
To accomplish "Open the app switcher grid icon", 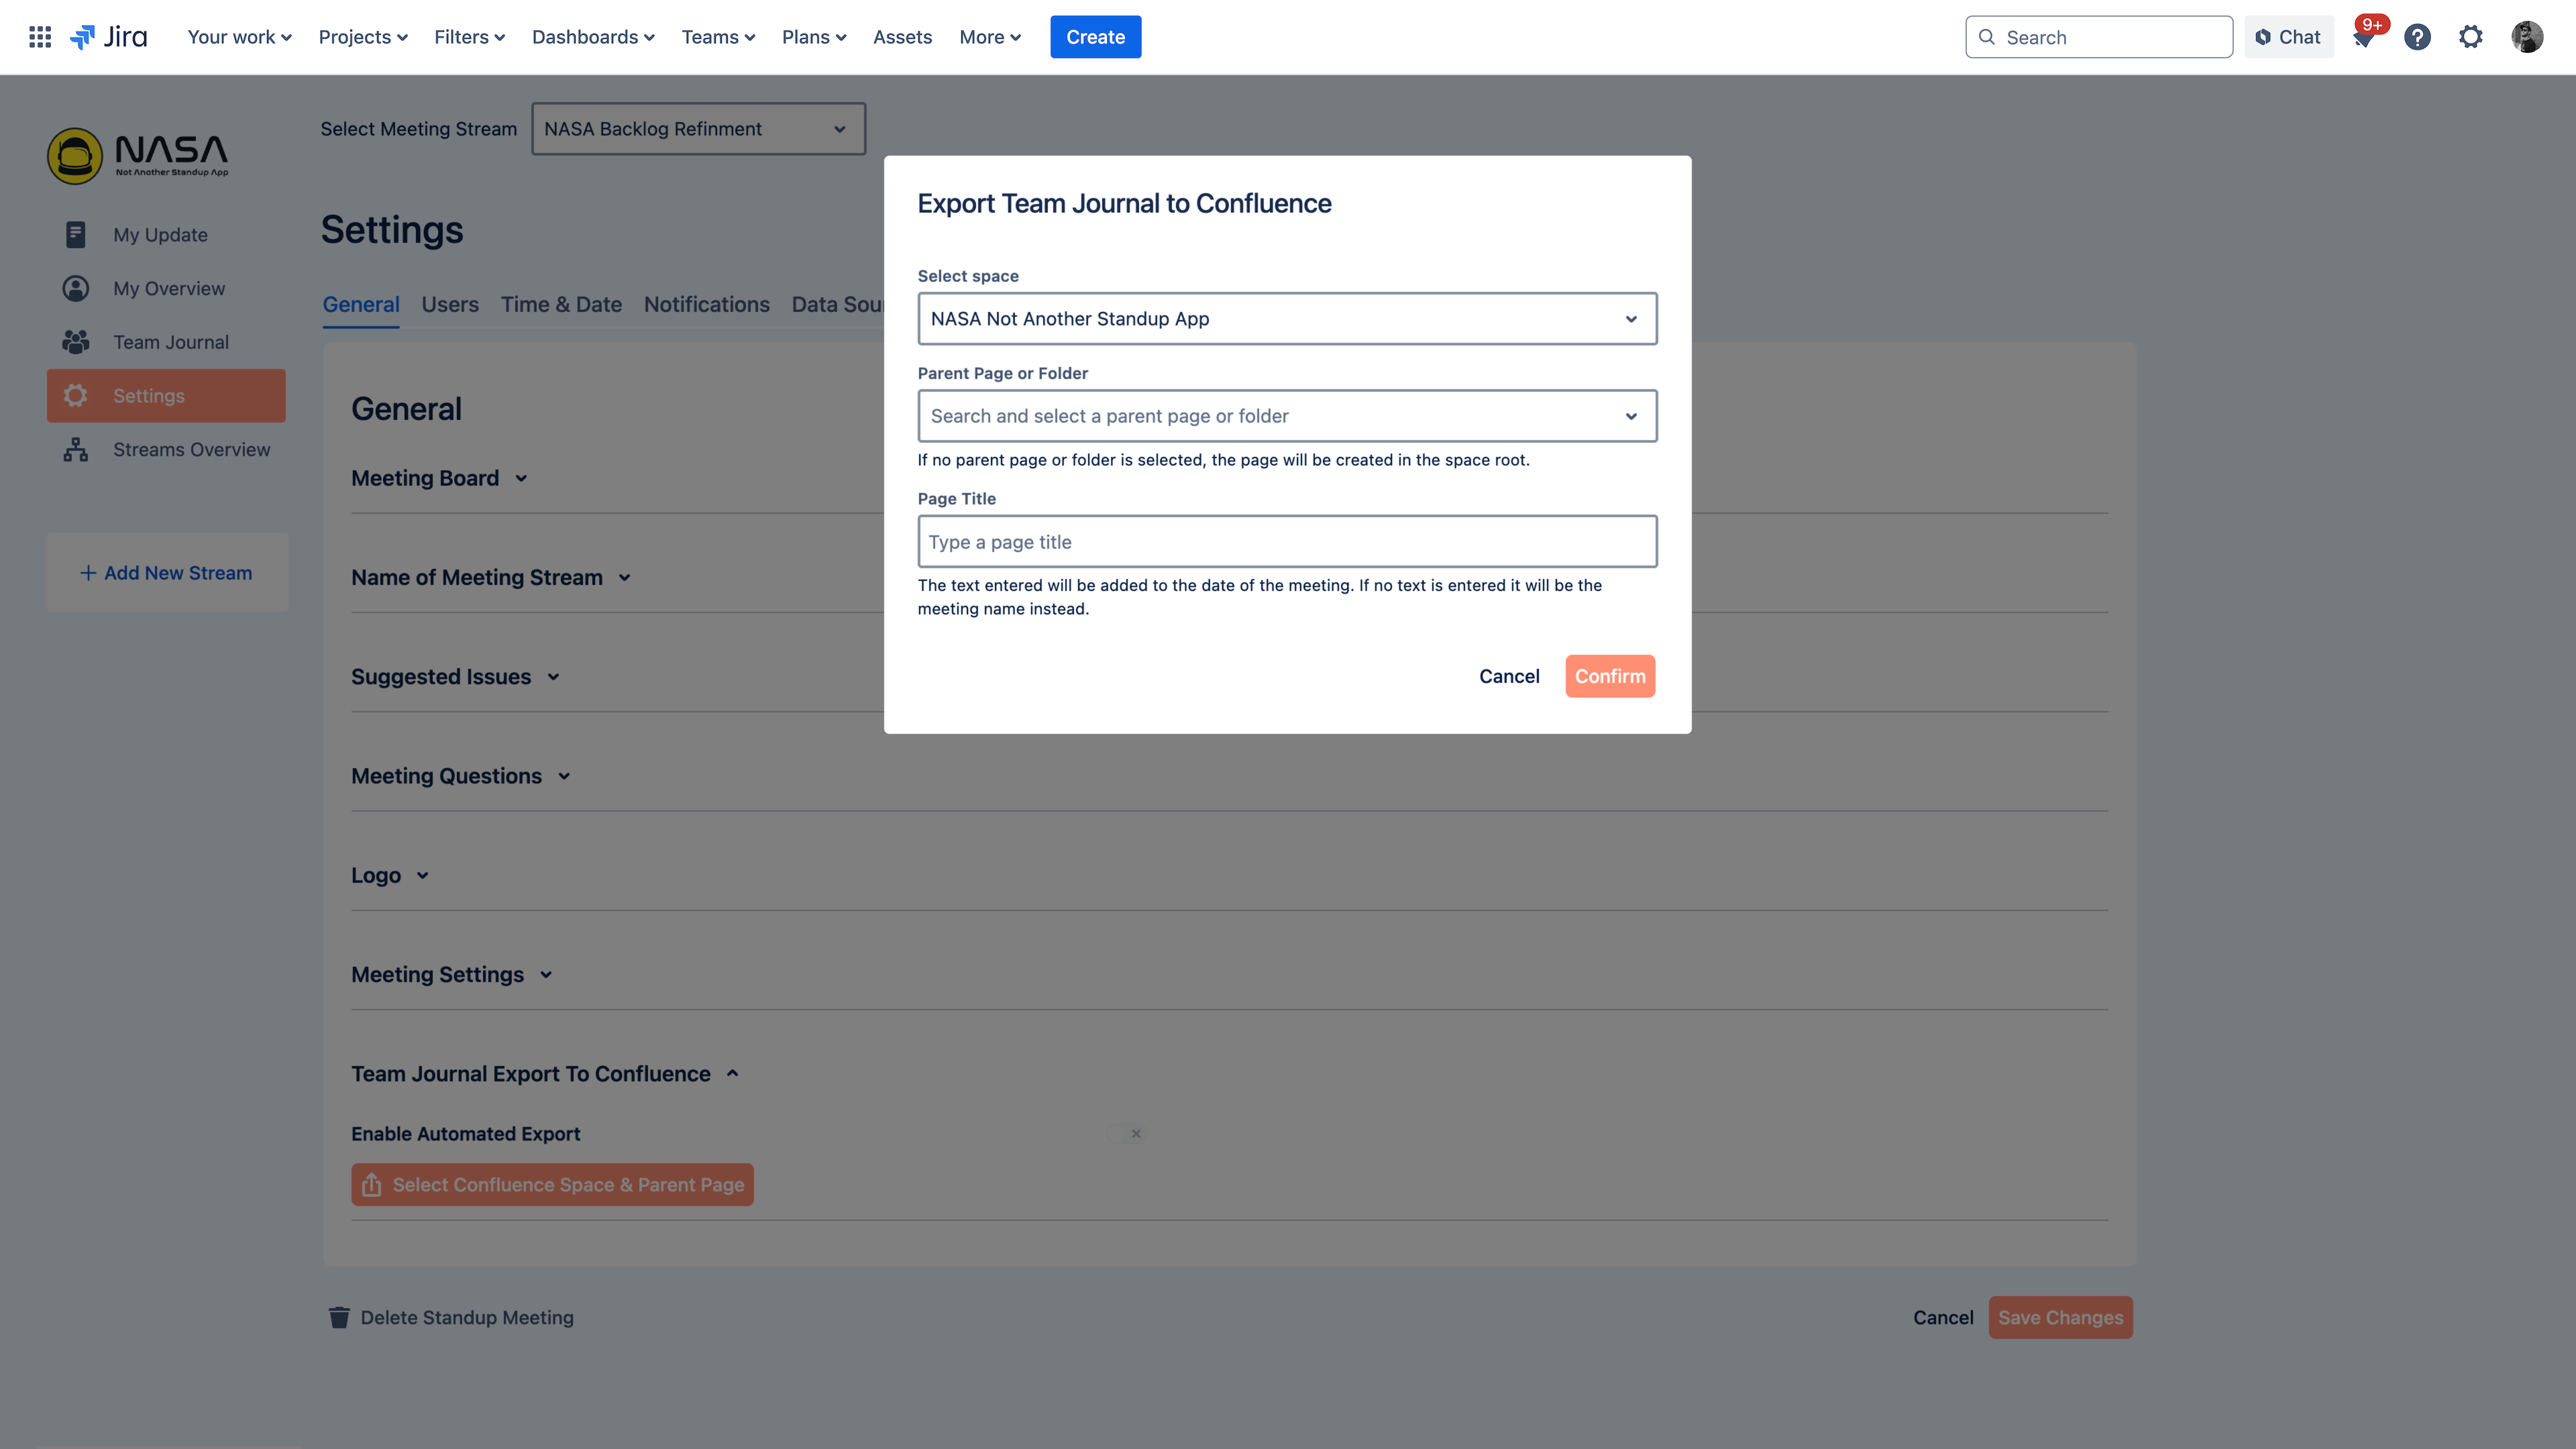I will (x=40, y=37).
